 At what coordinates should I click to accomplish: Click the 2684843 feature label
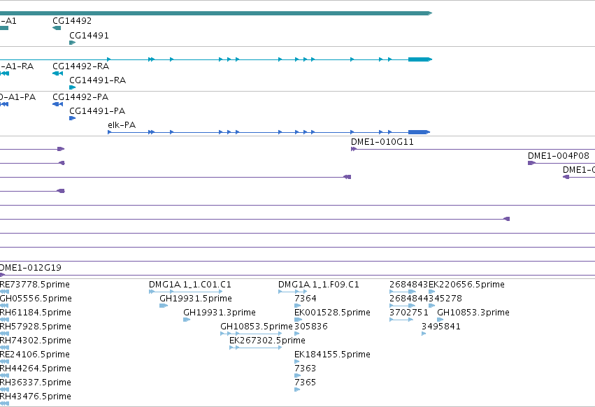coord(409,285)
